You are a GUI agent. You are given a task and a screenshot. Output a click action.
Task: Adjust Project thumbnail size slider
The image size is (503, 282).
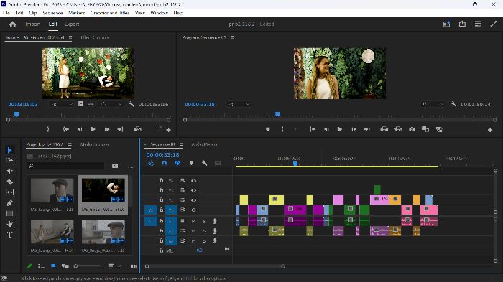(87, 266)
